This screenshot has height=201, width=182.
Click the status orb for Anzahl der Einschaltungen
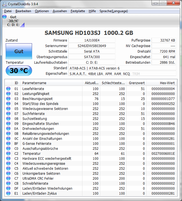point(8,139)
